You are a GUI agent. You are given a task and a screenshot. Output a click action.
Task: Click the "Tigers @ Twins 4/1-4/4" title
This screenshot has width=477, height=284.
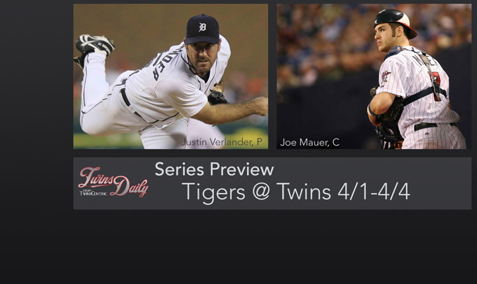[295, 192]
